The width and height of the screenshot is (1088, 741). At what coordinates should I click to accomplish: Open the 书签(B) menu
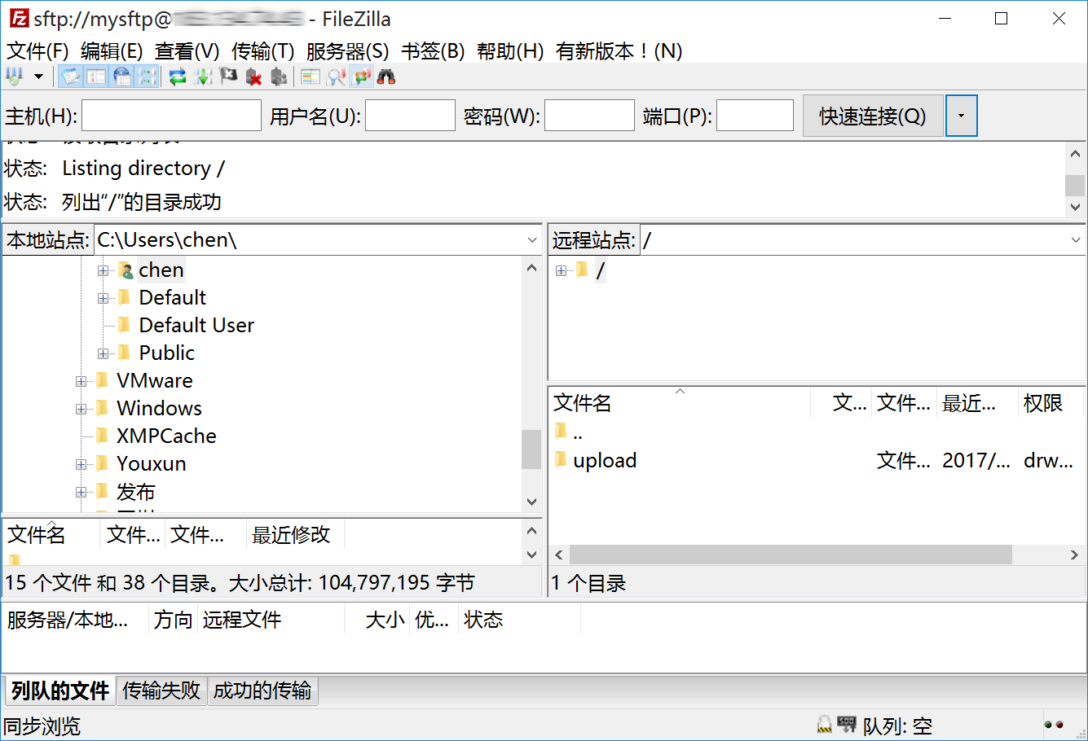coord(433,51)
